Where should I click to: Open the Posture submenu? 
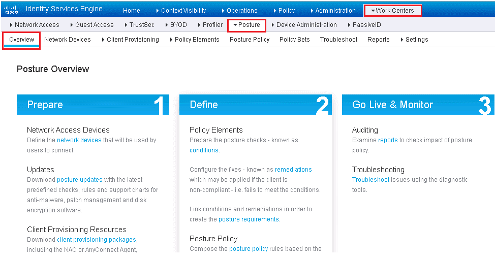246,24
